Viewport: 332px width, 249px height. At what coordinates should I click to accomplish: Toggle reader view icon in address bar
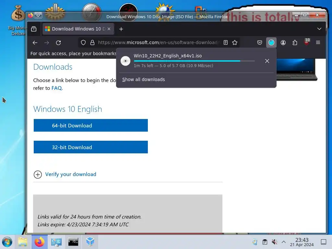(x=226, y=42)
